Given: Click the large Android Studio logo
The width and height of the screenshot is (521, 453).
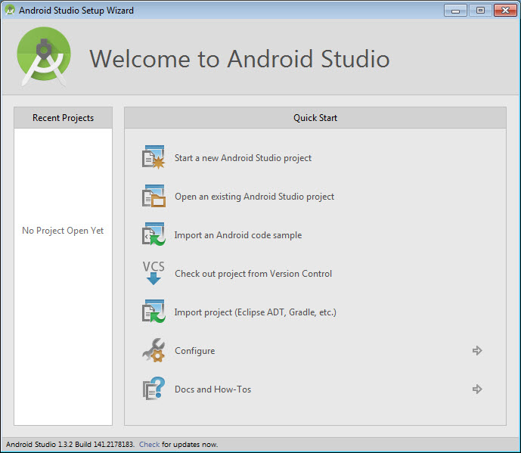Looking at the screenshot, I should (x=44, y=57).
